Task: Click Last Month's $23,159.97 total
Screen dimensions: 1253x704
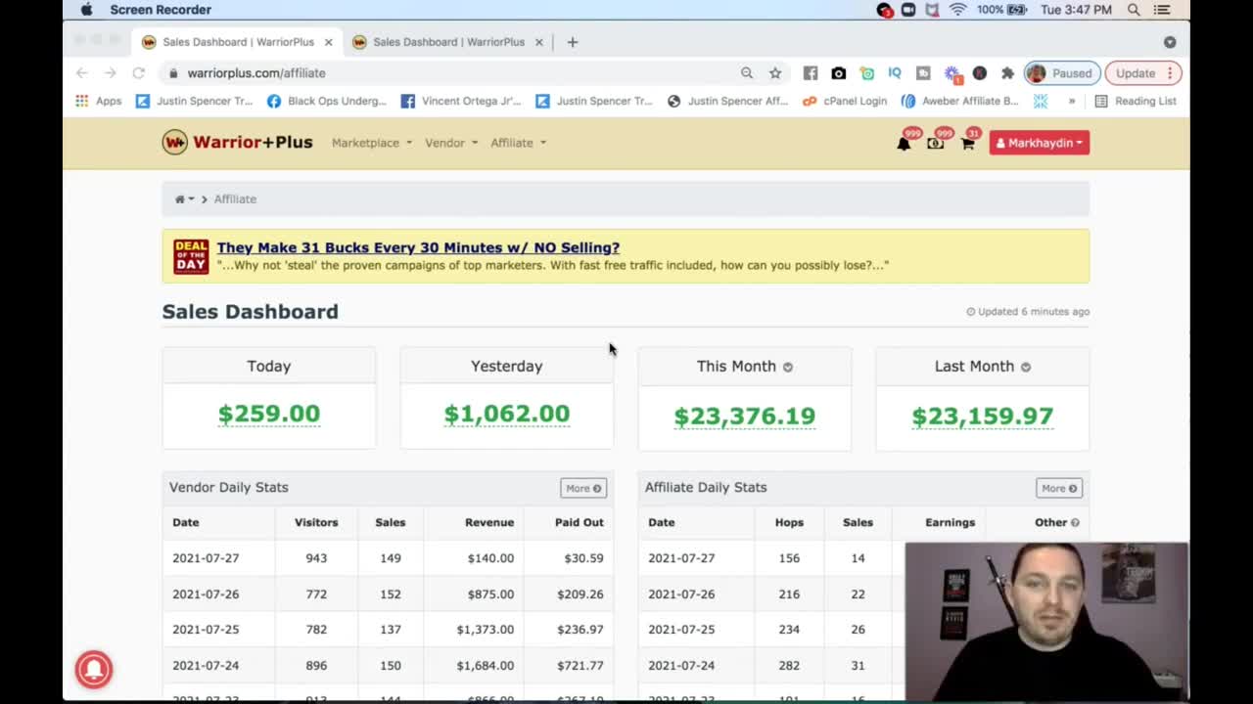Action: click(983, 417)
